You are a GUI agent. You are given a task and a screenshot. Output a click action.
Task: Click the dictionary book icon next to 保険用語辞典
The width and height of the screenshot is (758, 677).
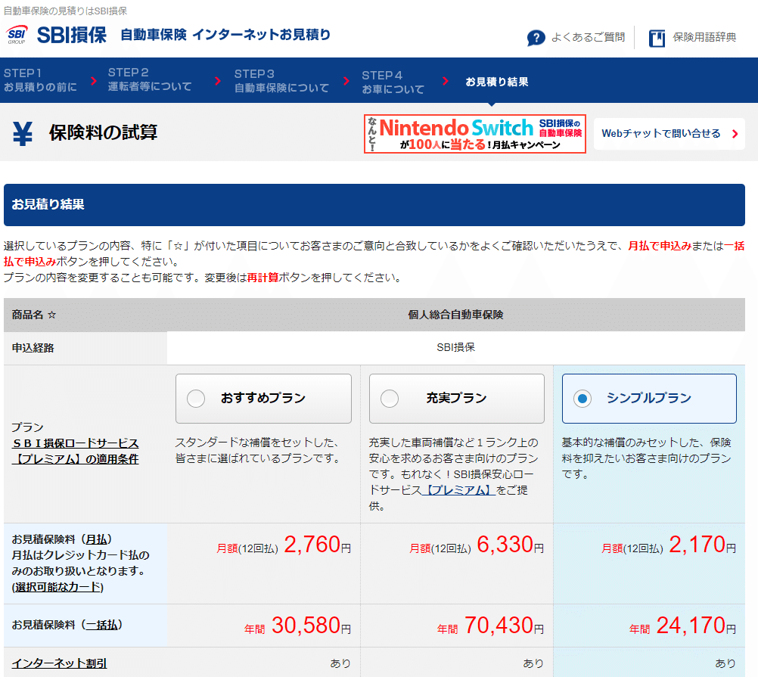tap(657, 36)
